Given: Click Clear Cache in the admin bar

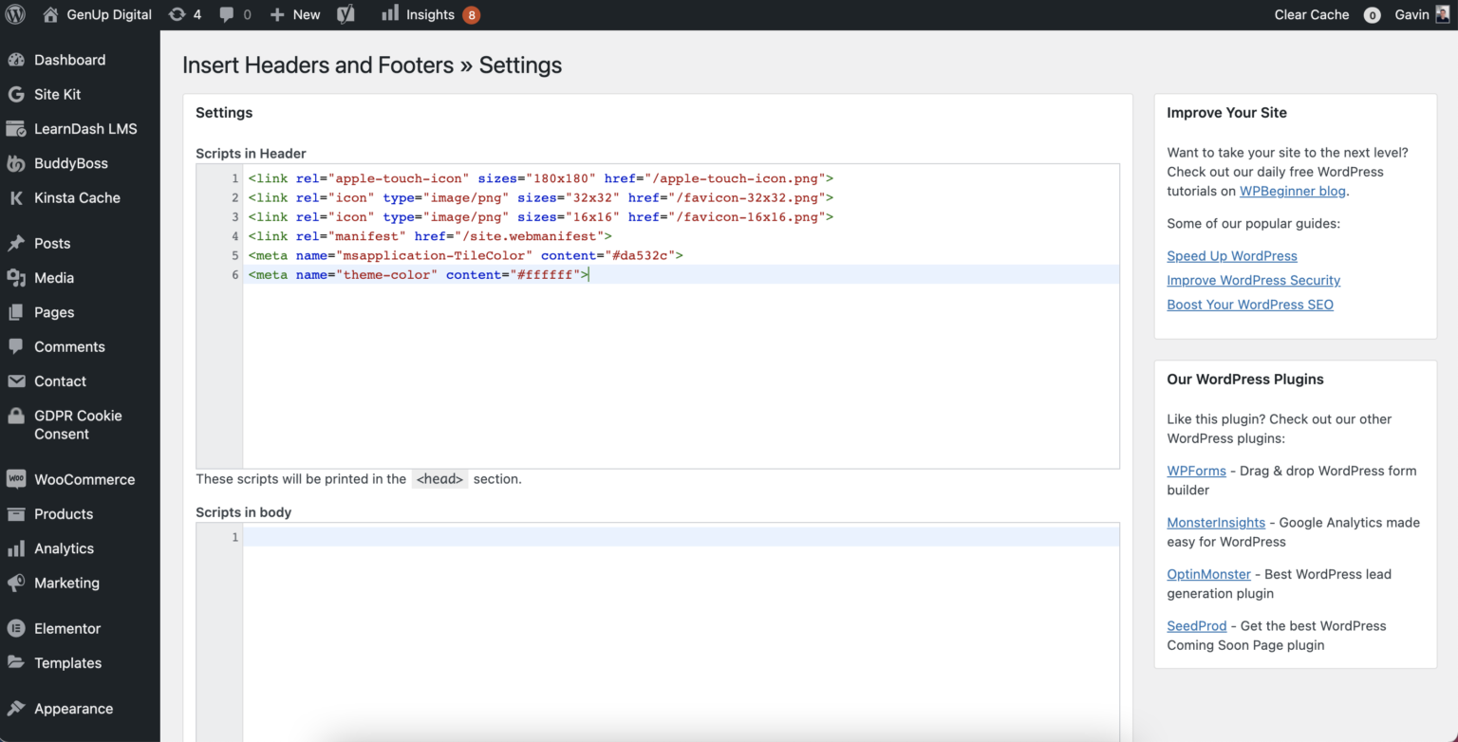Looking at the screenshot, I should (1311, 14).
